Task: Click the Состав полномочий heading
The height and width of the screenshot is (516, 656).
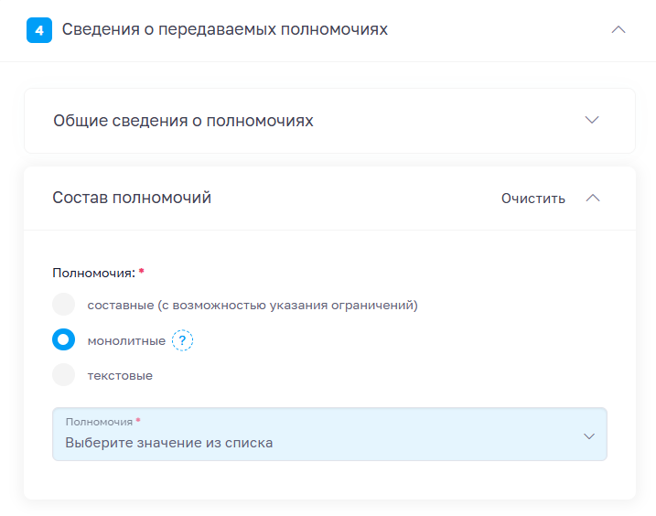Action: (132, 198)
